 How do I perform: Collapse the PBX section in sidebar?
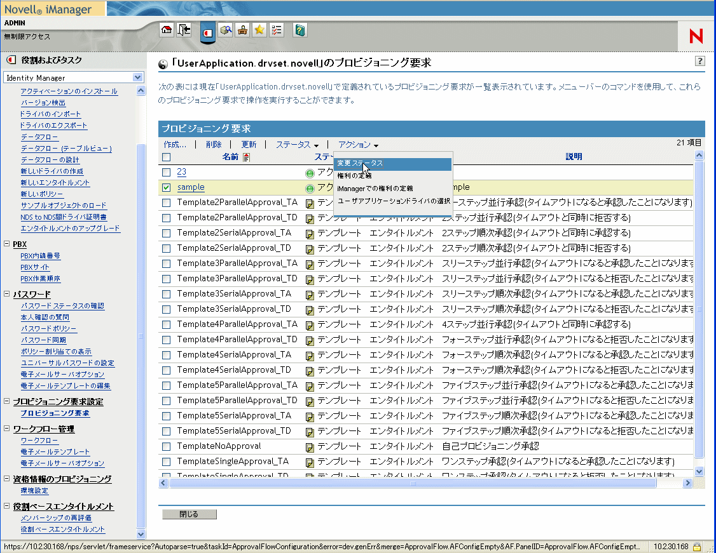(x=7, y=244)
